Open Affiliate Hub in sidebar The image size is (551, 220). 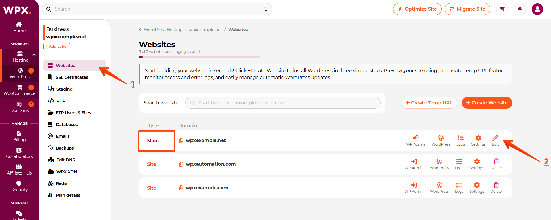coord(19,170)
